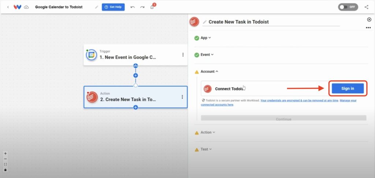
Task: Click Todoist logo in panel header
Action: pyautogui.click(x=194, y=22)
